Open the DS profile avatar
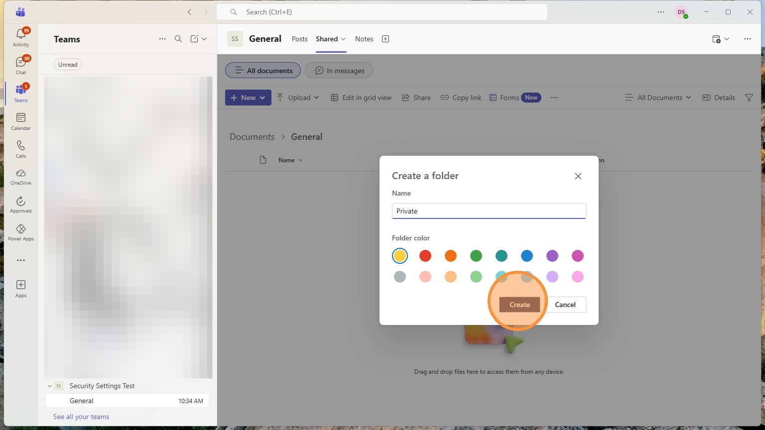Screen dimensions: 765x430 pos(681,12)
